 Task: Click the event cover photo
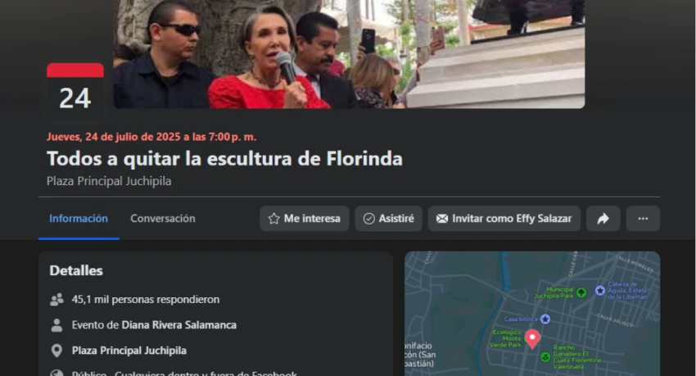349,54
